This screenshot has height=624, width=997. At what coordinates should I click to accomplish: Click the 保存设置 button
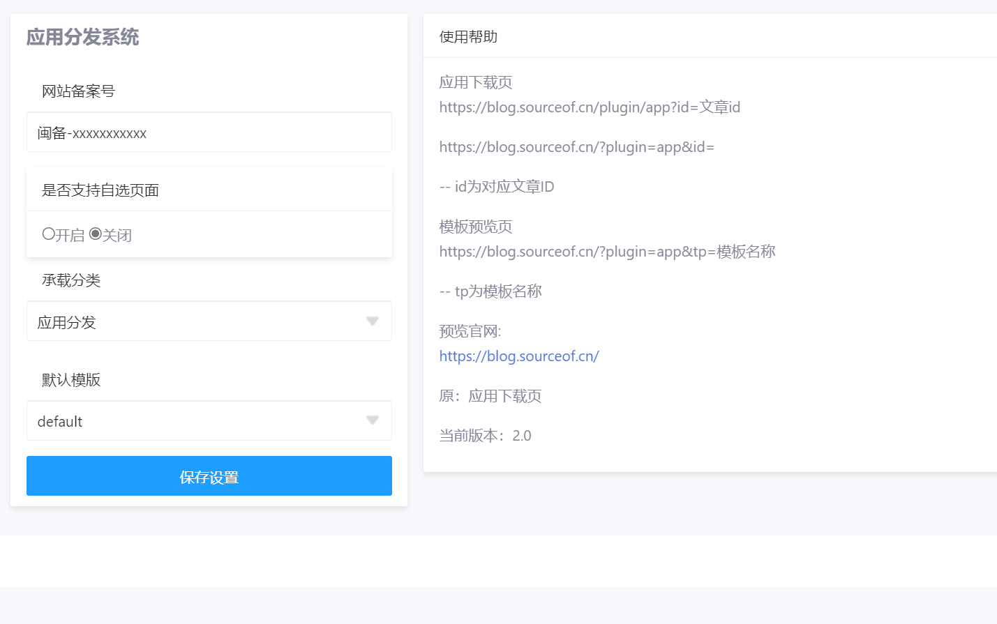coord(209,476)
